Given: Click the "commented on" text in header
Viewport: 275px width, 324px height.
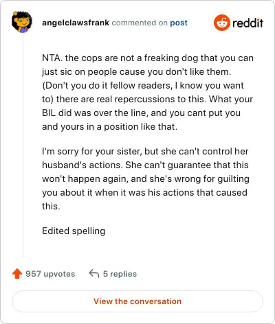Looking at the screenshot, I should [x=140, y=23].
